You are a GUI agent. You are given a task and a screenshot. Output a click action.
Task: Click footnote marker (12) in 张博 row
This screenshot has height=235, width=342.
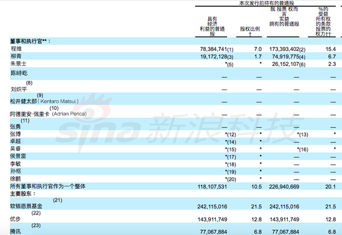click(231, 135)
